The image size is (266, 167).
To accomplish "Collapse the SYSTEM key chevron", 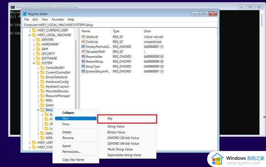I will click(34, 63).
